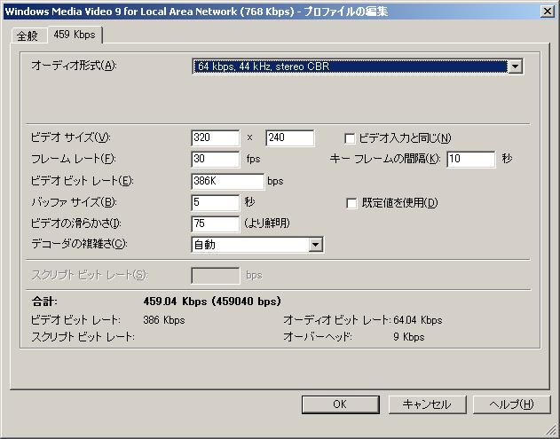This screenshot has width=560, height=439.
Task: Click the video height field showing 240
Action: pos(290,137)
